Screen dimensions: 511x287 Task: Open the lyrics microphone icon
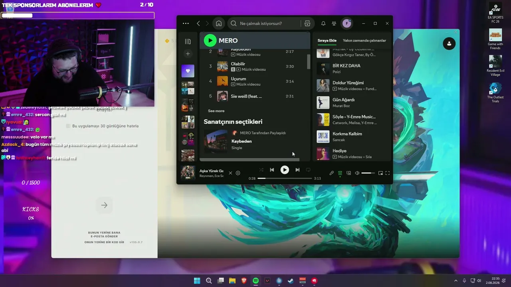tap(331, 173)
